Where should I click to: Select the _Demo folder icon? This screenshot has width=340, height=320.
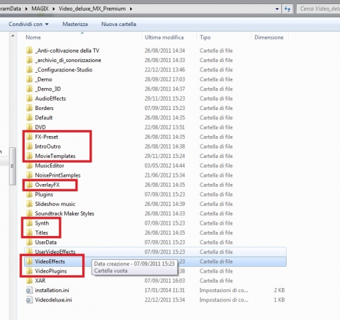(29, 79)
